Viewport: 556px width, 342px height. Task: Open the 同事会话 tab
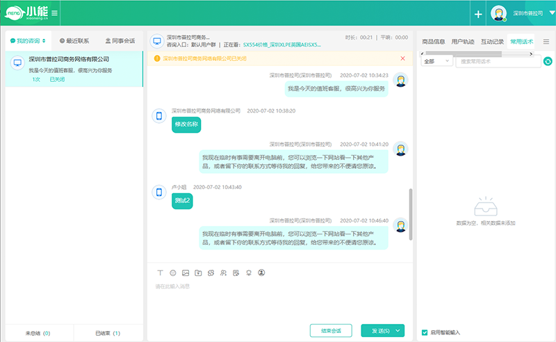click(120, 41)
